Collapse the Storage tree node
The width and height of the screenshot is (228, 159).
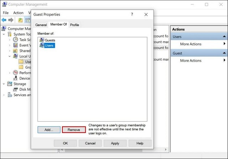pyautogui.click(x=4, y=84)
